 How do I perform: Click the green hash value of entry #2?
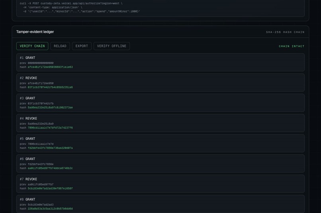tap(50, 87)
